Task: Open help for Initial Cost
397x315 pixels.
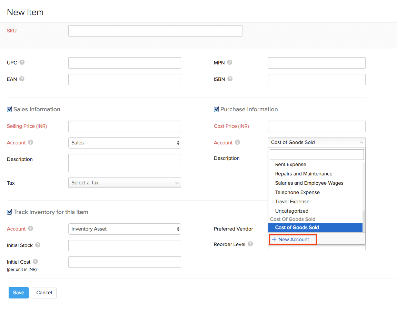Action: click(x=36, y=262)
